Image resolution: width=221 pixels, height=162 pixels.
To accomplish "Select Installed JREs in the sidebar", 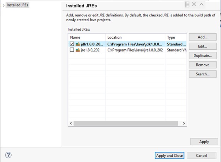I will click(17, 5).
